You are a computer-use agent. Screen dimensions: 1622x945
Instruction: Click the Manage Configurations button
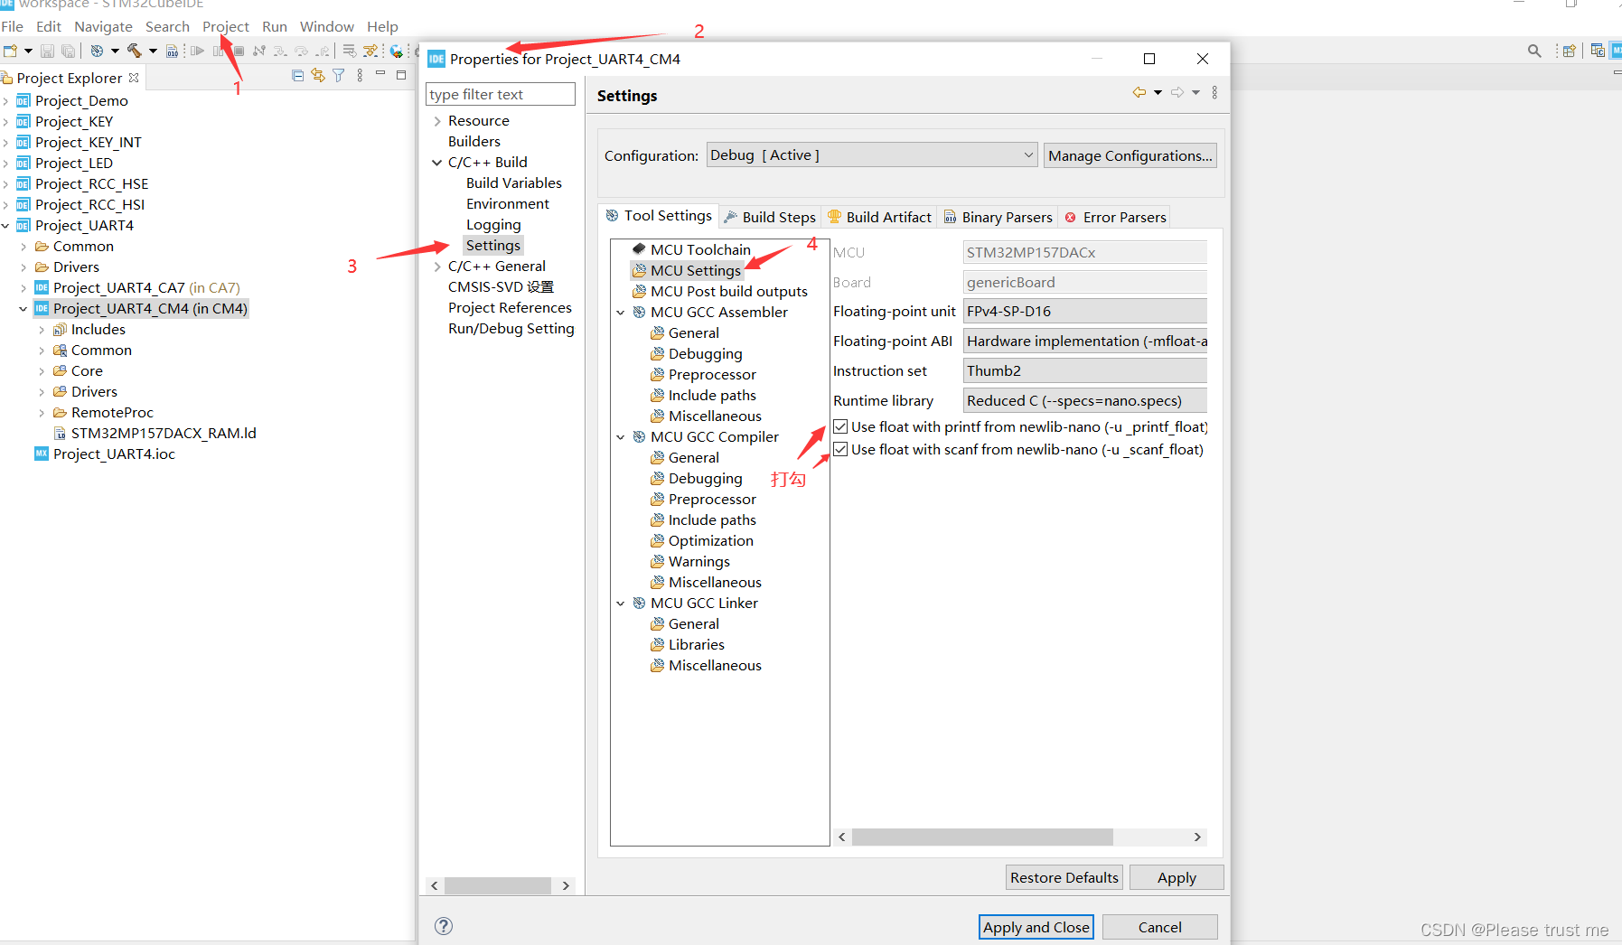pos(1130,155)
